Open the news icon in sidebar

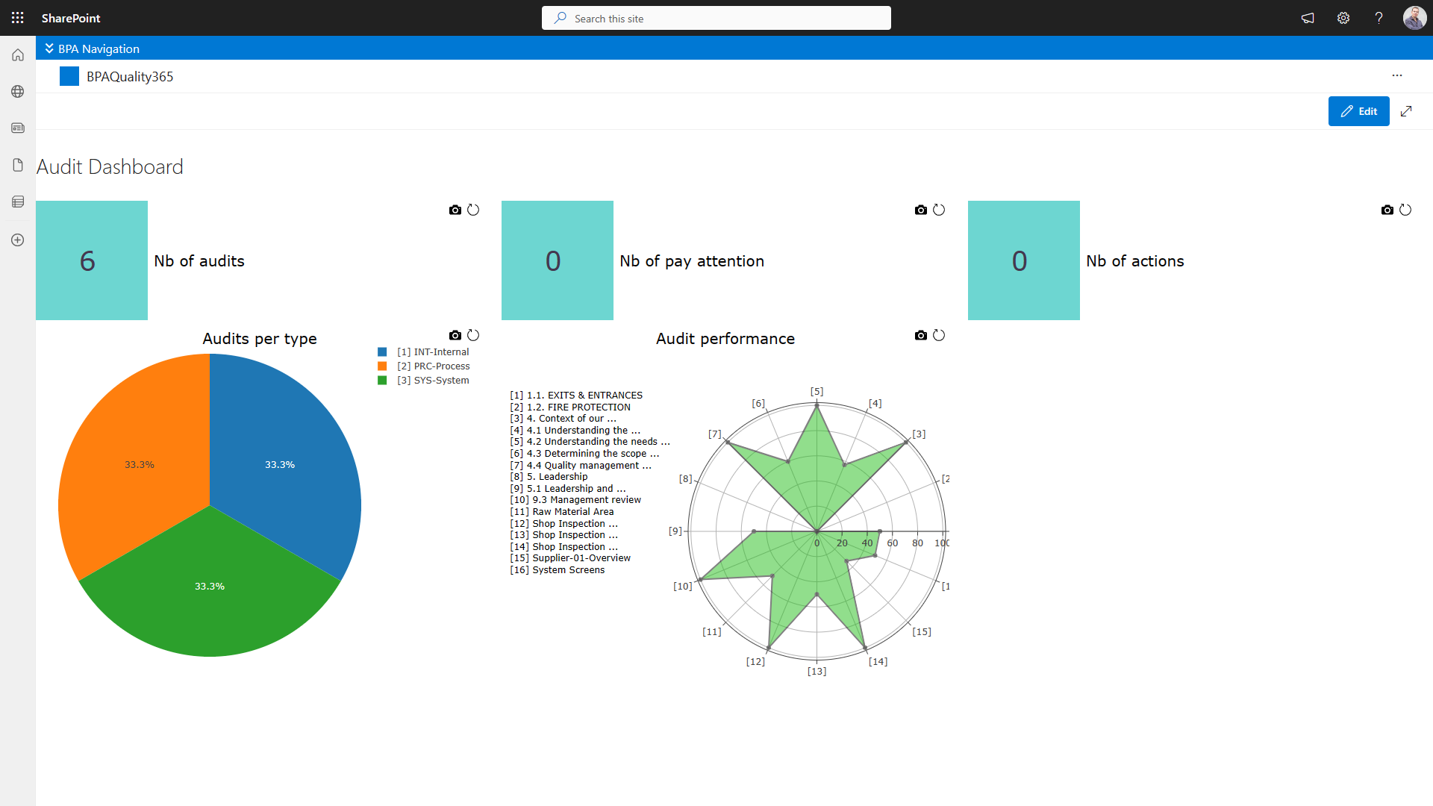click(x=18, y=128)
